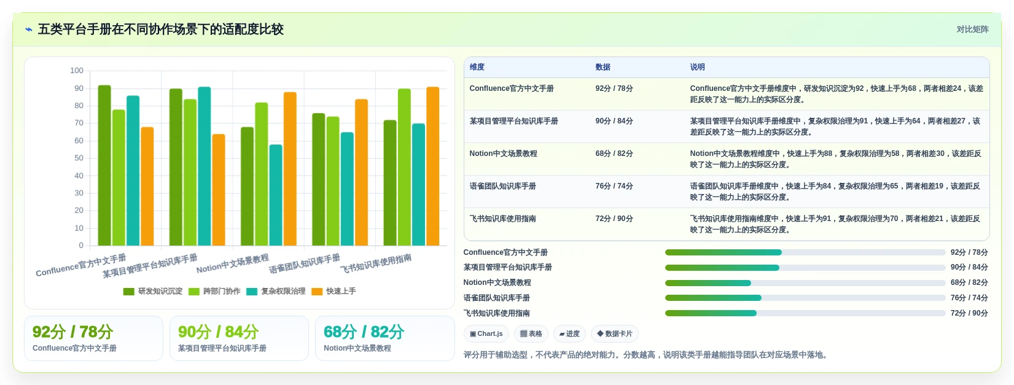This screenshot has height=385, width=1014.
Task: Click the Confluence官方中文手册 progress bar
Action: coord(805,252)
